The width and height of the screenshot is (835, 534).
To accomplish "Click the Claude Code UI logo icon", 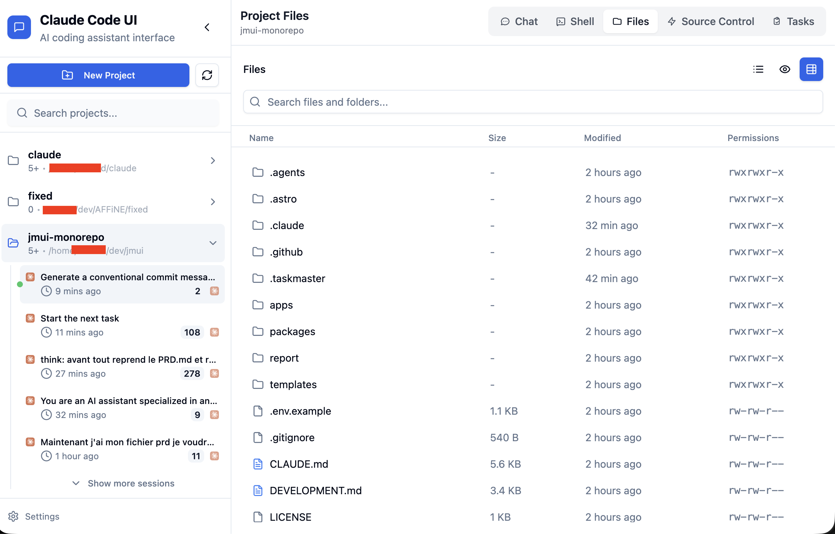I will click(19, 27).
